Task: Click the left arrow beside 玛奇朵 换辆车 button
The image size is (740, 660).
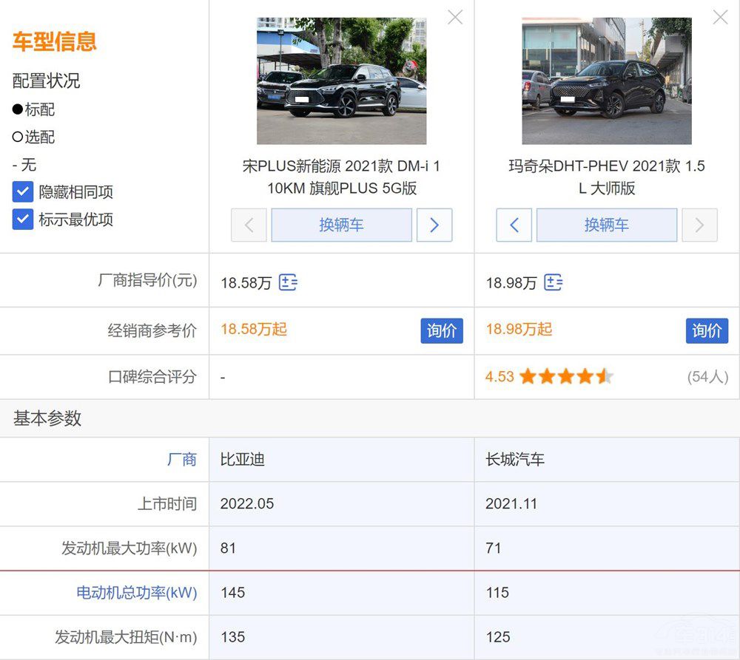Action: pos(514,225)
